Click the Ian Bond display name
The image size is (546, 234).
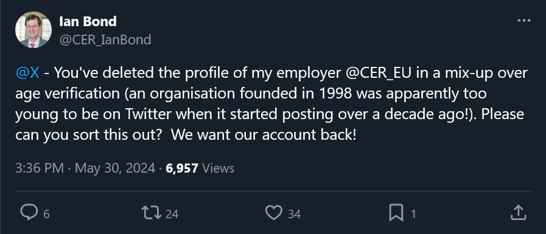88,21
